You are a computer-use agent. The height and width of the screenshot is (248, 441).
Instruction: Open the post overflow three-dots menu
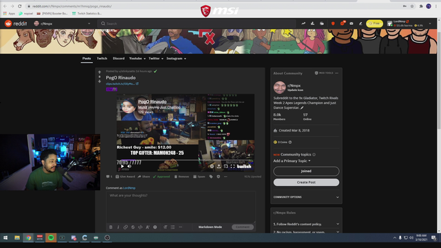coord(225,176)
